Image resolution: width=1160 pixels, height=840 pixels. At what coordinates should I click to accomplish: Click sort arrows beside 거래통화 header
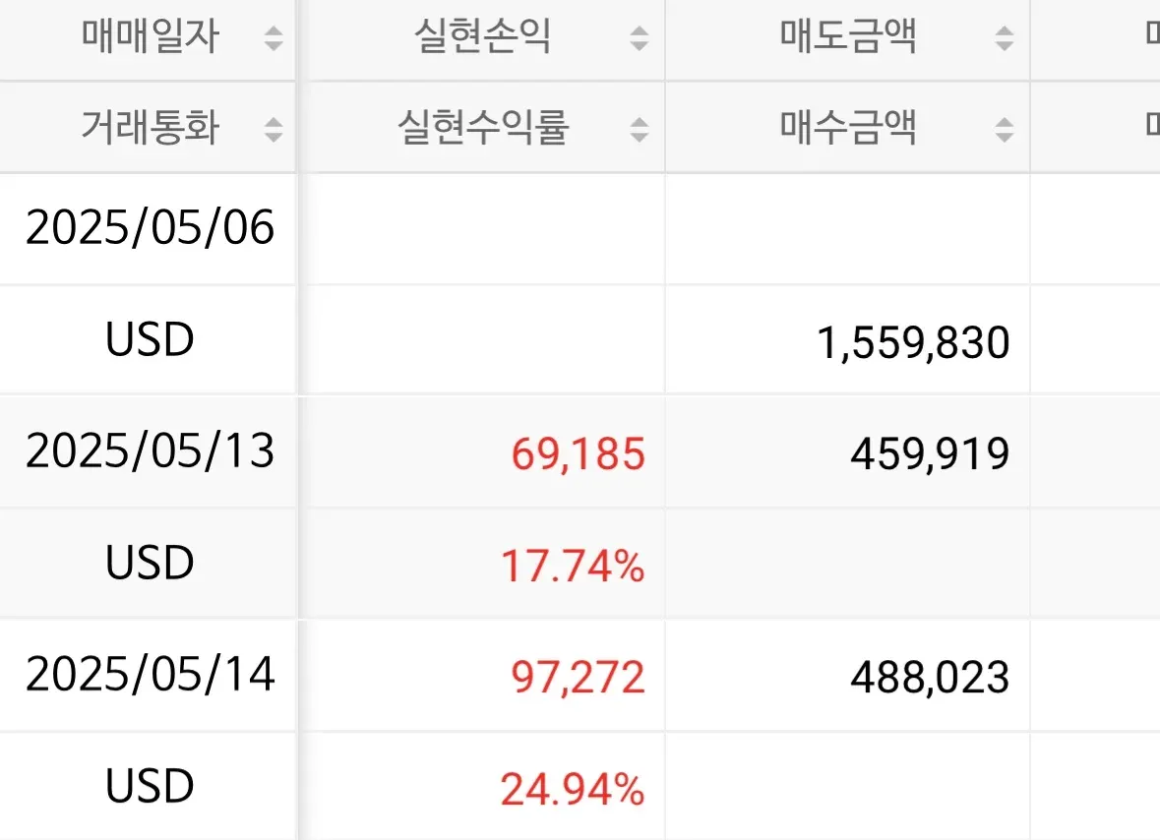(274, 129)
